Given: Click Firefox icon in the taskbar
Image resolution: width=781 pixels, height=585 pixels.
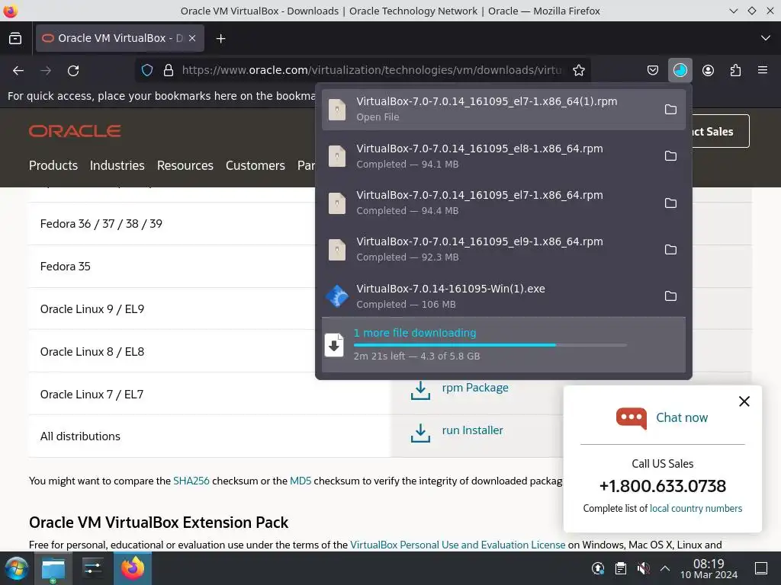Looking at the screenshot, I should 133,568.
